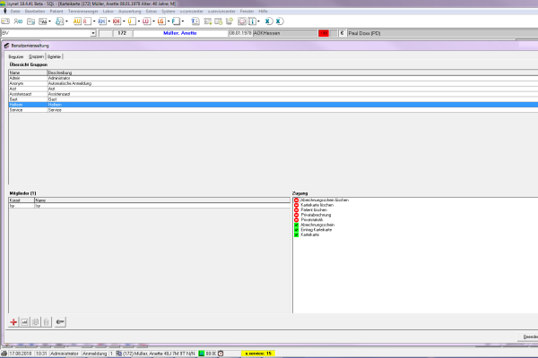
Task: Click the first toolbar card icon
Action: (x=6, y=21)
